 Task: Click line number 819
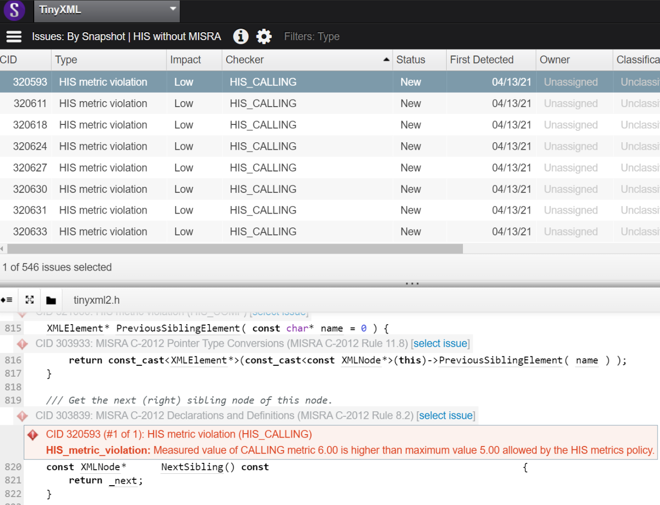13,400
